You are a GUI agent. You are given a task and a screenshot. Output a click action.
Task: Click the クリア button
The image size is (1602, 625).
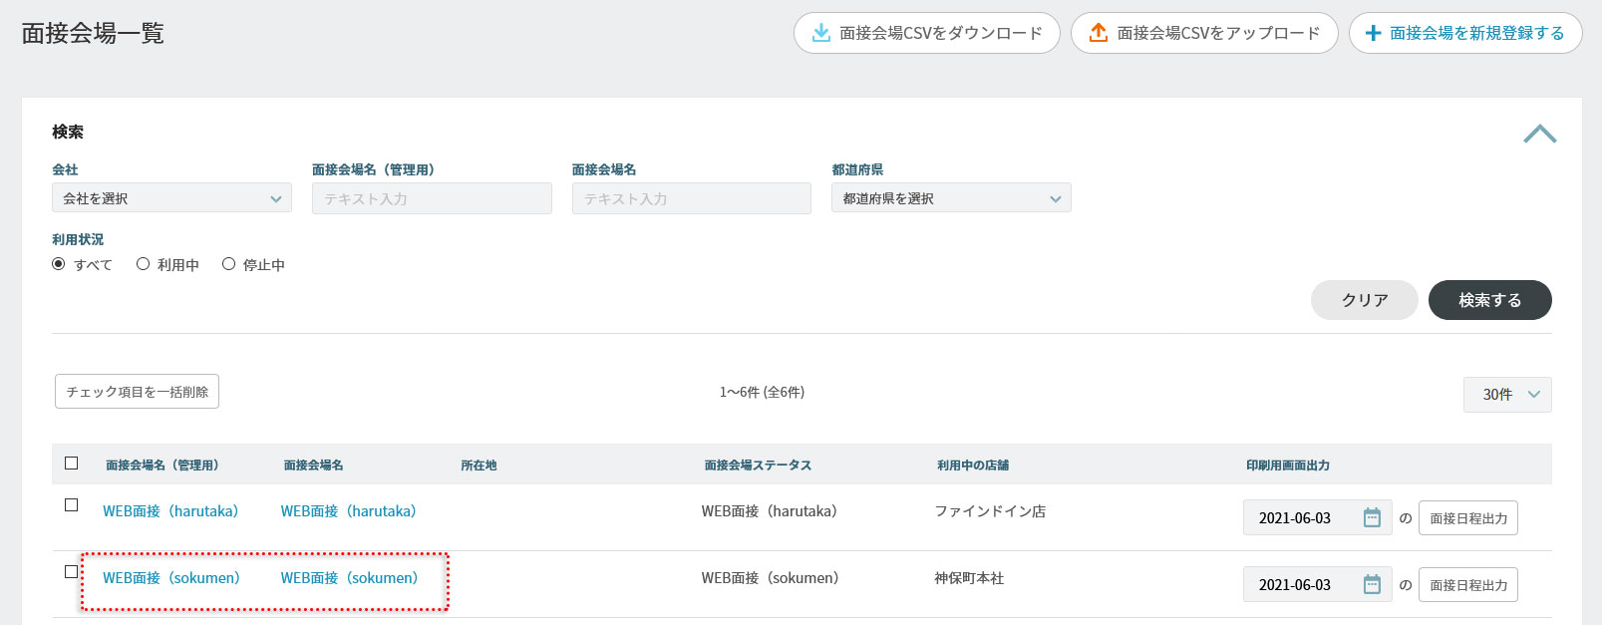pos(1365,300)
